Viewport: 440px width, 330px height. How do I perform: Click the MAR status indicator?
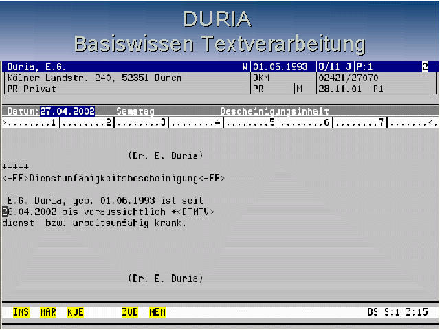coord(48,312)
